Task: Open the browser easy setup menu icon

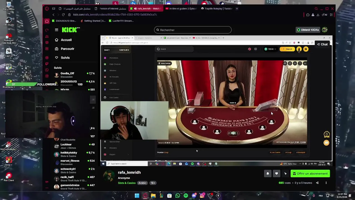Action: (331, 15)
